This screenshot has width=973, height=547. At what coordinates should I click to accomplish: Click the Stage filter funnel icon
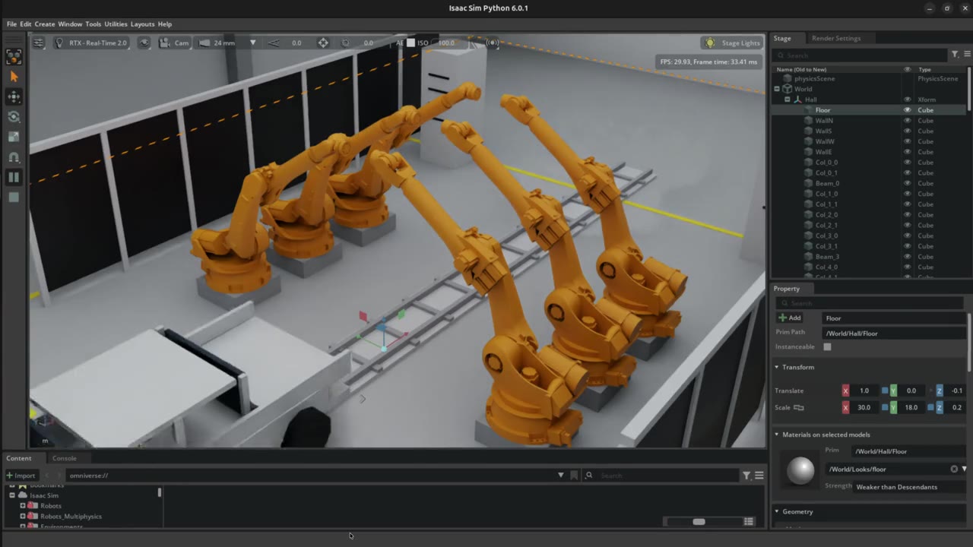click(x=955, y=55)
